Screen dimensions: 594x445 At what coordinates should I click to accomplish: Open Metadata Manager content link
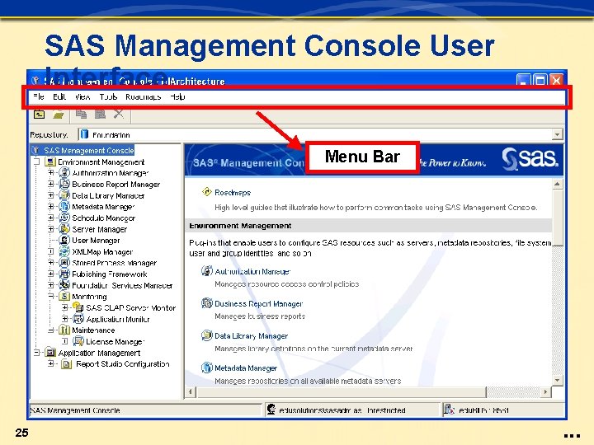point(246,368)
